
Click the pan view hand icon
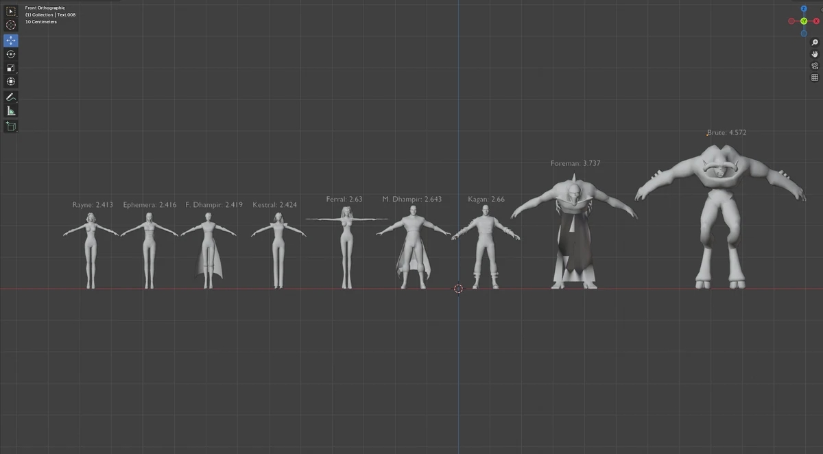pyautogui.click(x=815, y=54)
